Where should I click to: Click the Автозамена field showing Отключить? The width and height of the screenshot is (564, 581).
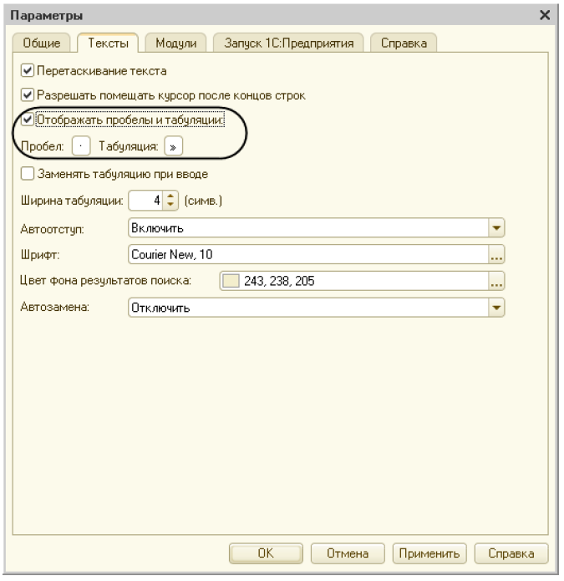coord(308,308)
